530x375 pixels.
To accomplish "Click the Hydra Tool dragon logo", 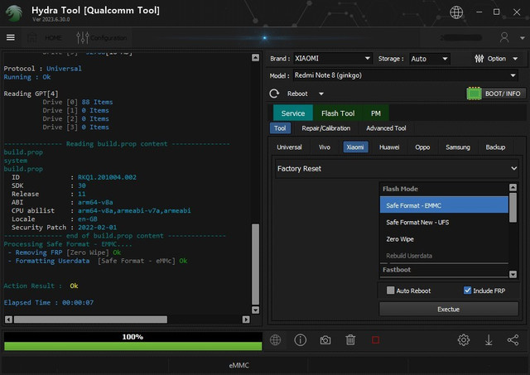I will pos(14,13).
